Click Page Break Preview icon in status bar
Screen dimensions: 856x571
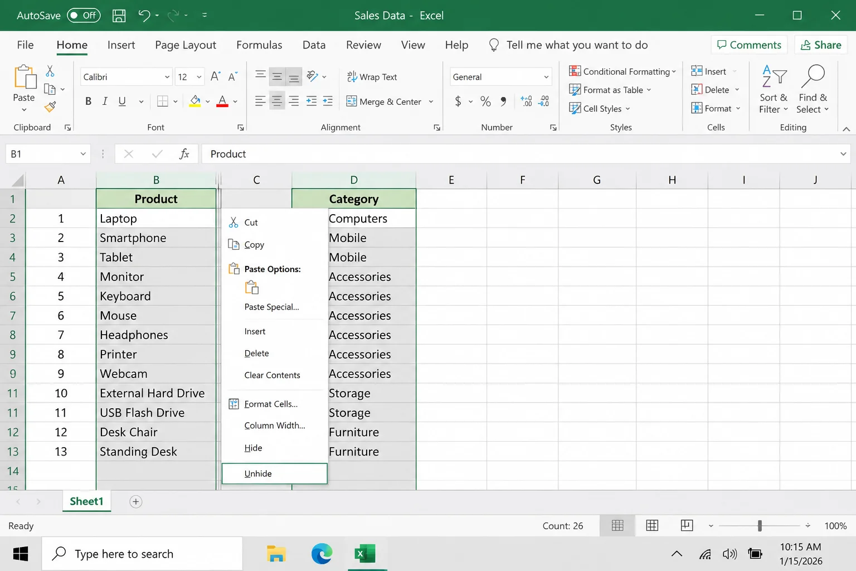pyautogui.click(x=687, y=525)
